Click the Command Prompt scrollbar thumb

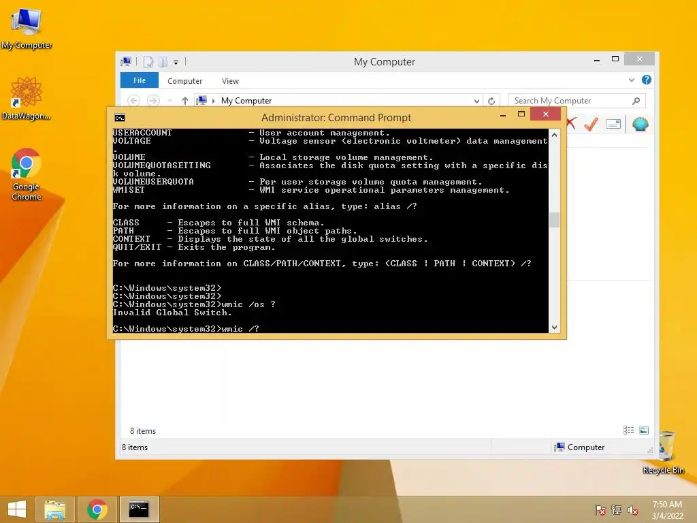[x=554, y=220]
